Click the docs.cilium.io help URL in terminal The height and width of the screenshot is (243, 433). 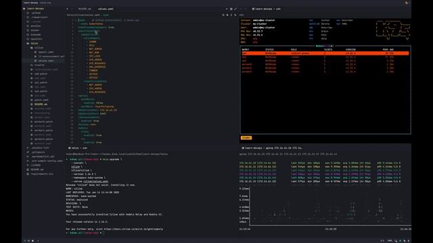pos(133,229)
